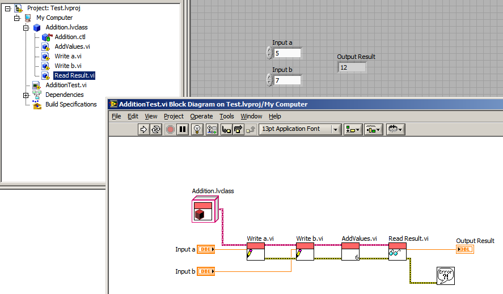Select the Simple Error Handler node
503x294 pixels.
click(446, 276)
